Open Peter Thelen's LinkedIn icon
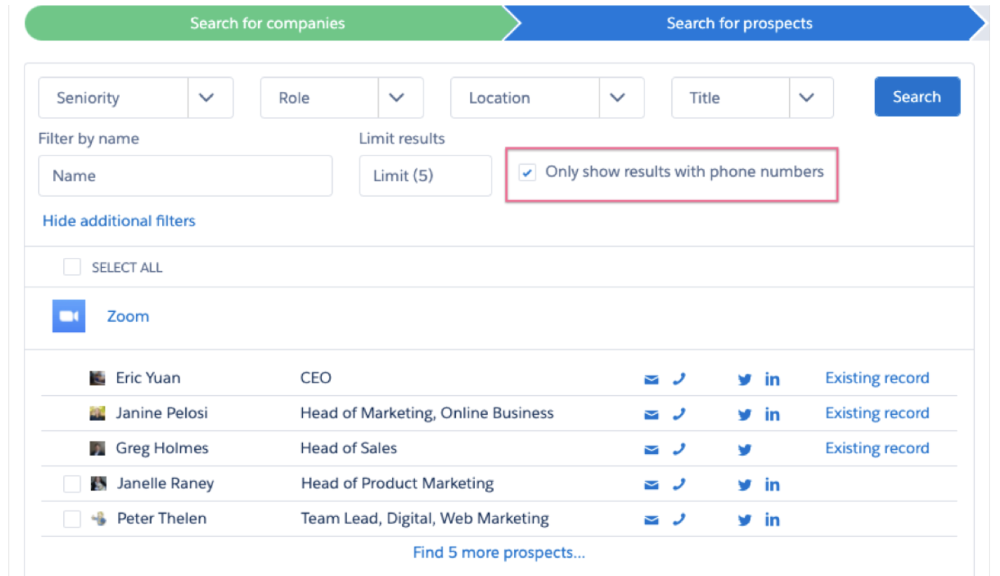This screenshot has width=1000, height=576. [x=772, y=520]
